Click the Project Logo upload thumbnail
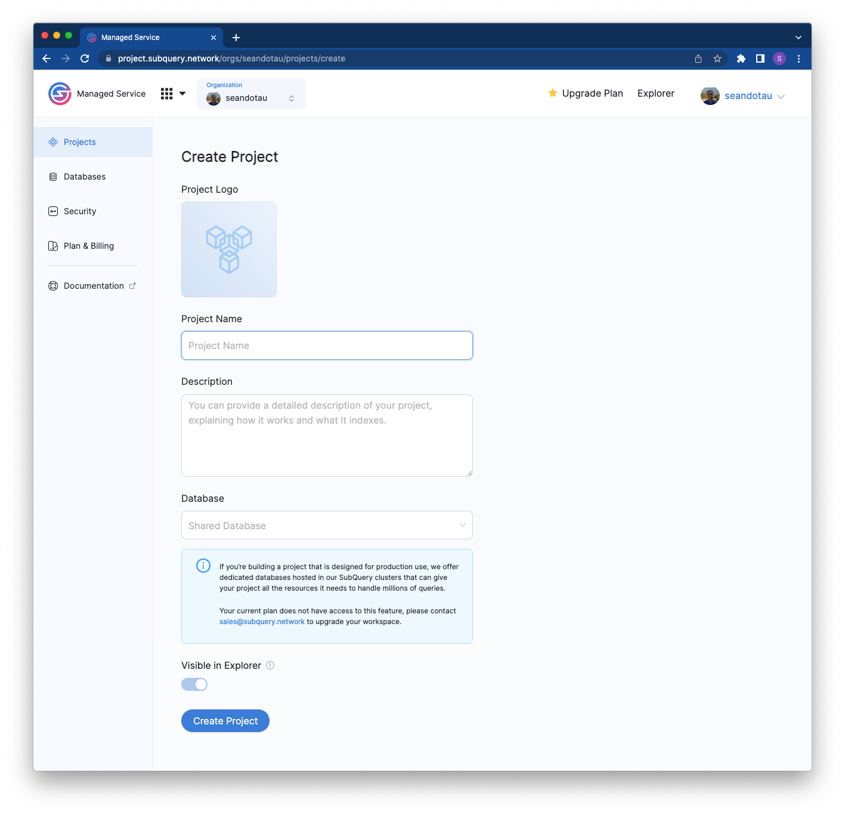Viewport: 845px width, 815px height. 229,249
